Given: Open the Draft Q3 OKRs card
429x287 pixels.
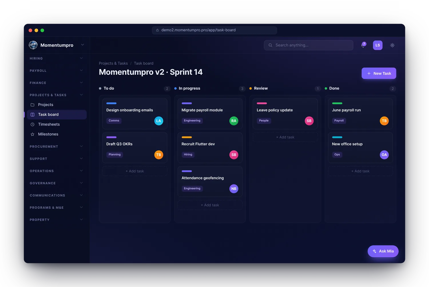Looking at the screenshot, I should (x=135, y=148).
